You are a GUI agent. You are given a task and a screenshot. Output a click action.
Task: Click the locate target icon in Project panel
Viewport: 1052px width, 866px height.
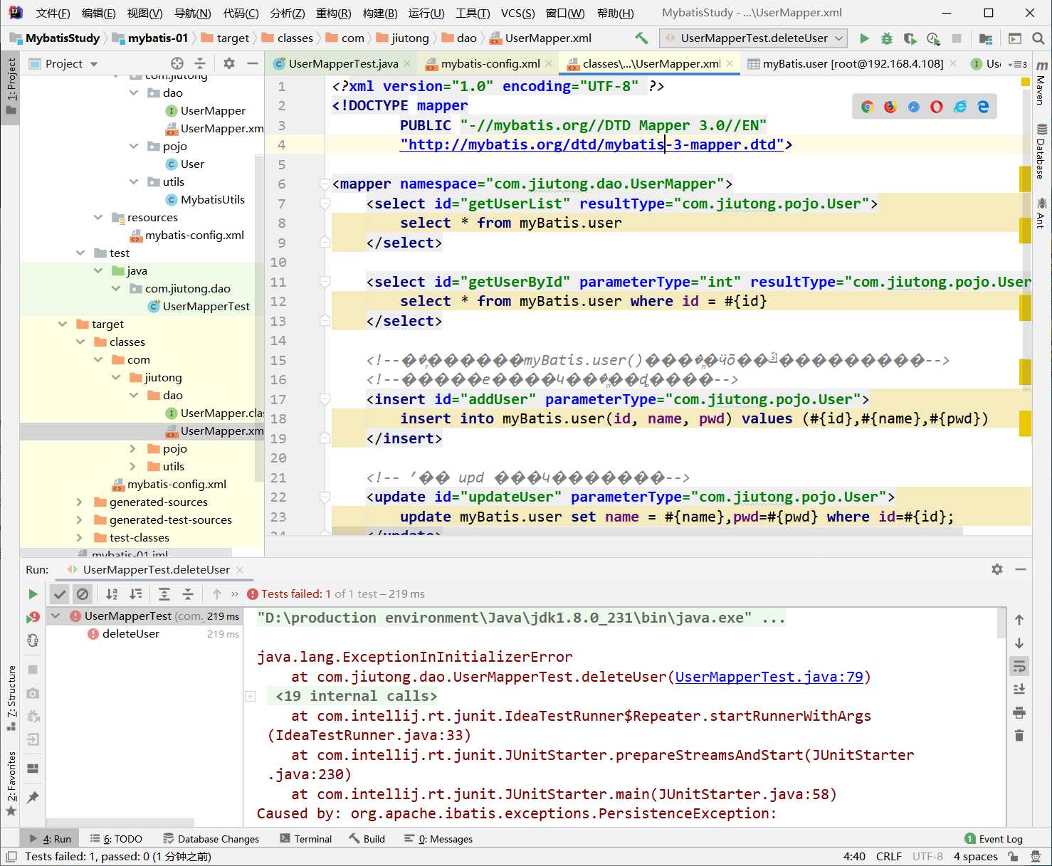tap(177, 63)
